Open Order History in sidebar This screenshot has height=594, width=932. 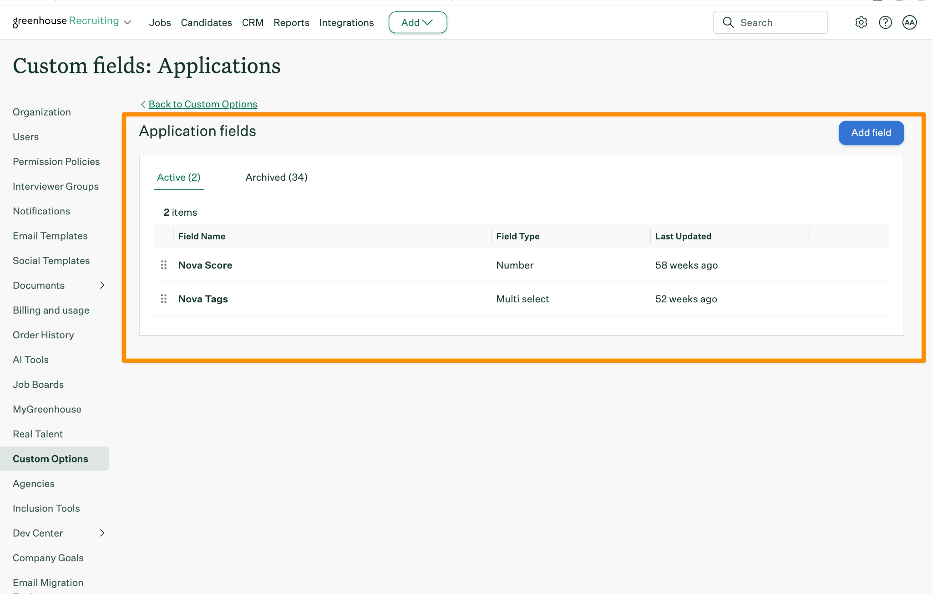pos(43,335)
